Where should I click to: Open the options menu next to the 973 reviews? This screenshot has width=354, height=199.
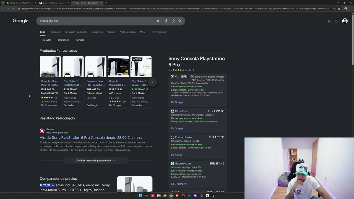coord(194,70)
